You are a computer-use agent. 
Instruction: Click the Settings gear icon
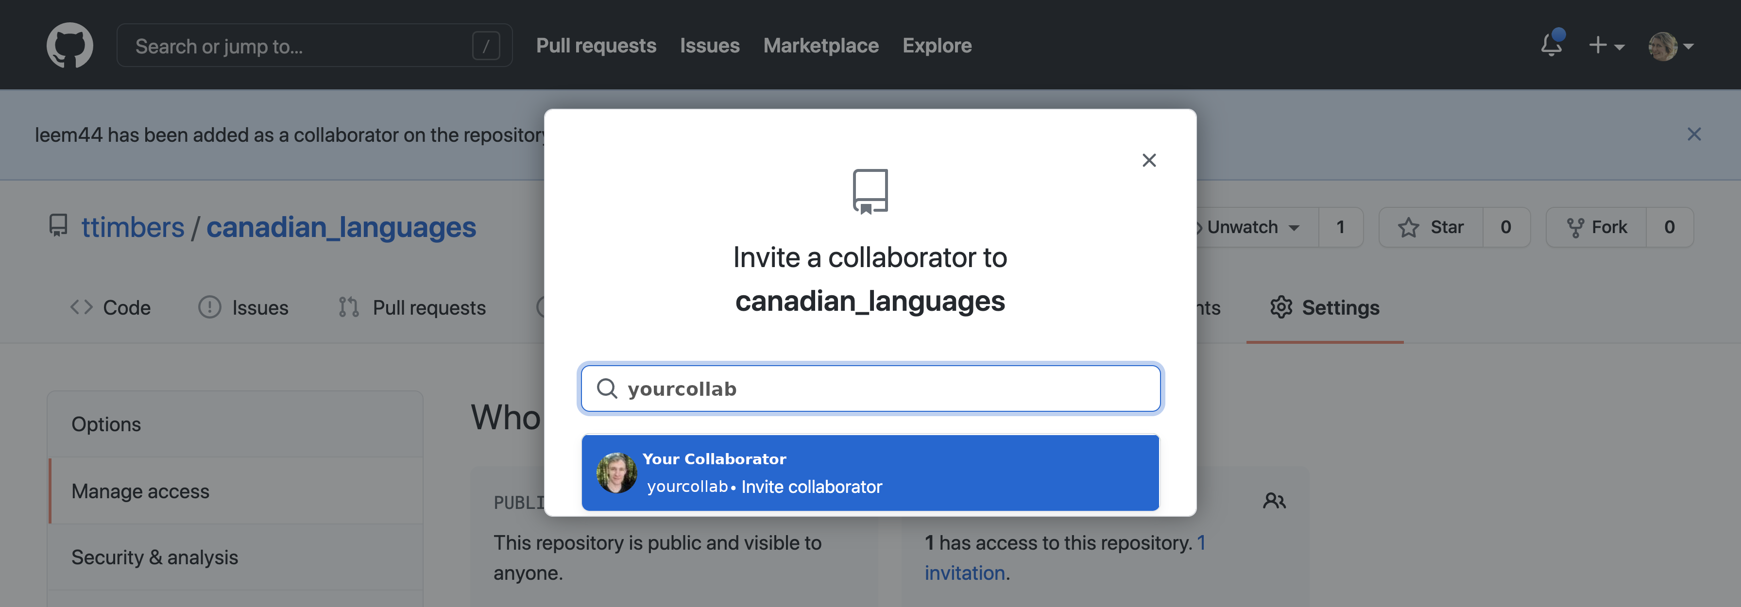click(1281, 307)
